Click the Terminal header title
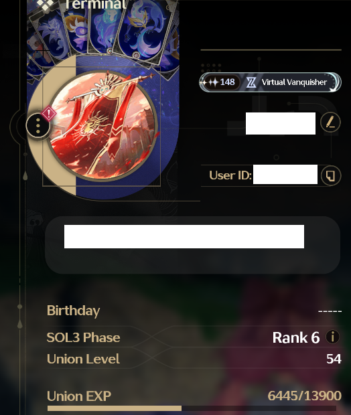Viewport: 351px width, 415px height. click(95, 5)
